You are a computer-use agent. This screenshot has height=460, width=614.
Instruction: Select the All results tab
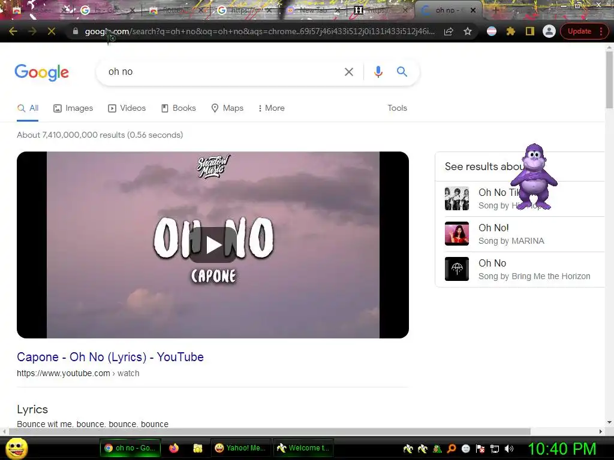click(x=28, y=108)
